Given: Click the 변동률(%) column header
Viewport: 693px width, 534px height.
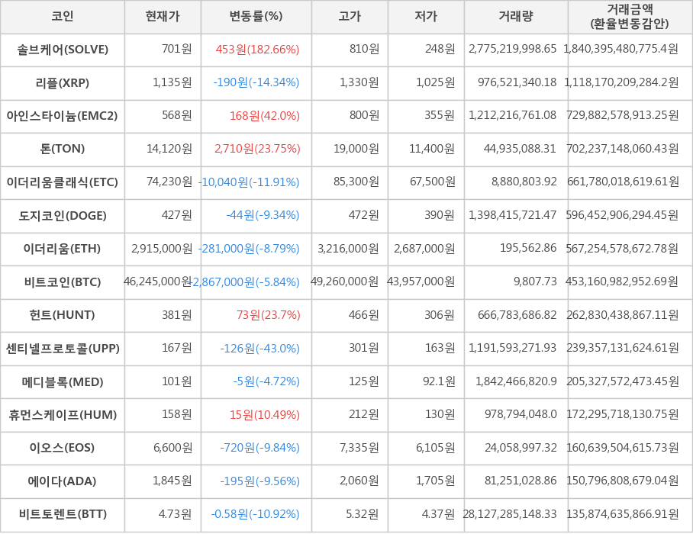Looking at the screenshot, I should tap(256, 16).
